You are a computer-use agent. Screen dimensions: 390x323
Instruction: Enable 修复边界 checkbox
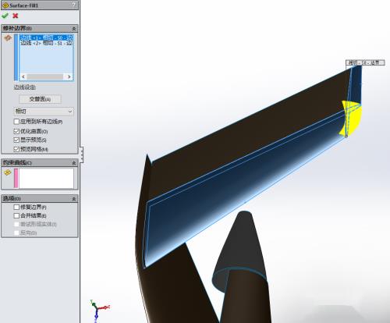16,208
